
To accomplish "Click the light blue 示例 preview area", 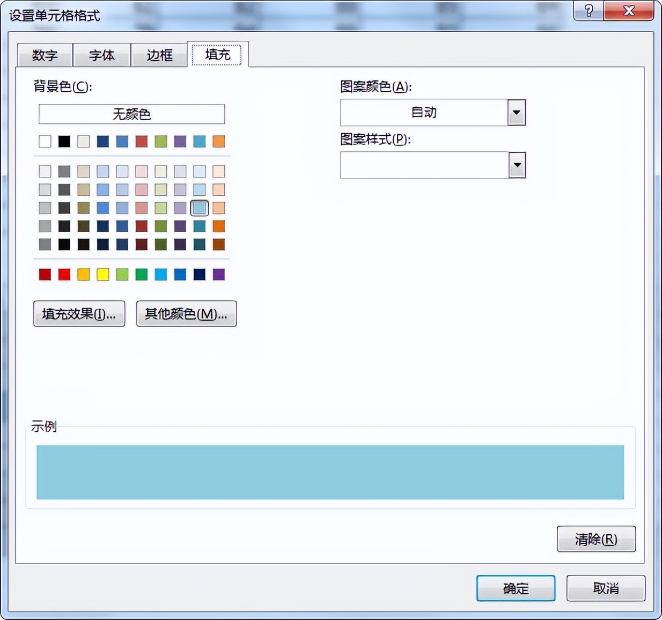I will pos(330,472).
